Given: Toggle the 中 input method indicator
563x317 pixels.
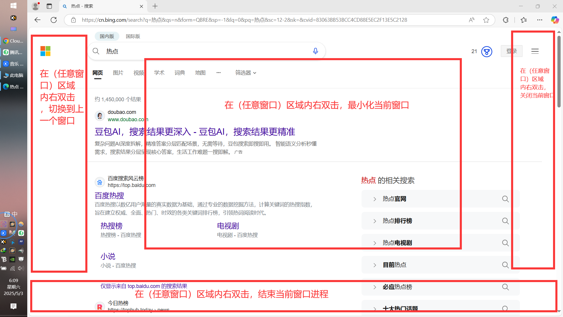Looking at the screenshot, I should [x=14, y=214].
